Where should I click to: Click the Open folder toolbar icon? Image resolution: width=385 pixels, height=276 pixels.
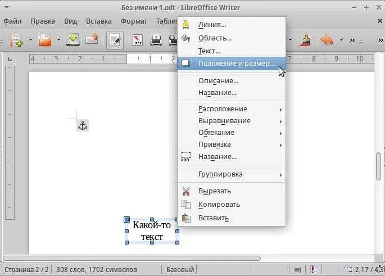pyautogui.click(x=45, y=40)
